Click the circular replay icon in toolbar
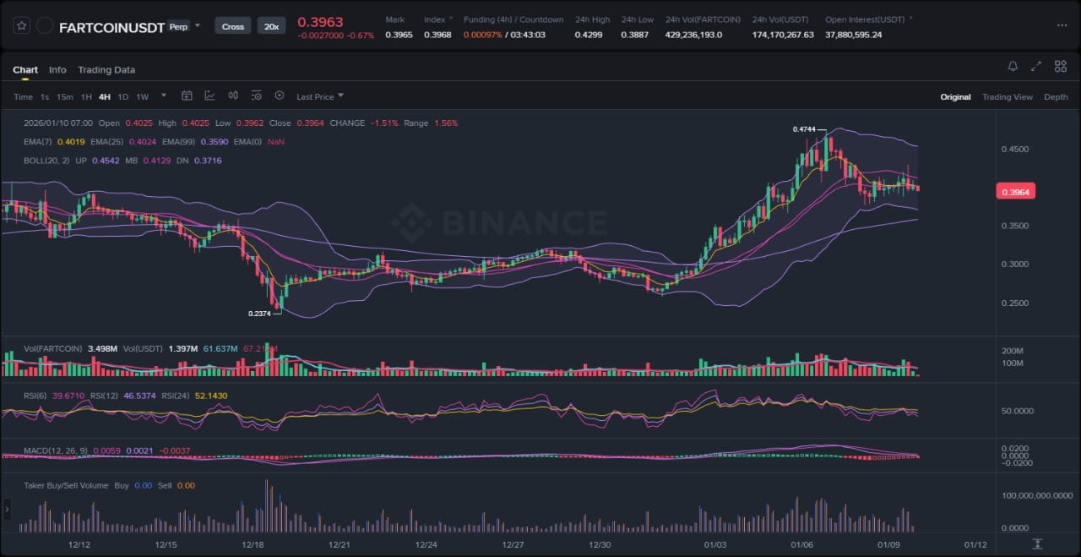 tap(280, 96)
